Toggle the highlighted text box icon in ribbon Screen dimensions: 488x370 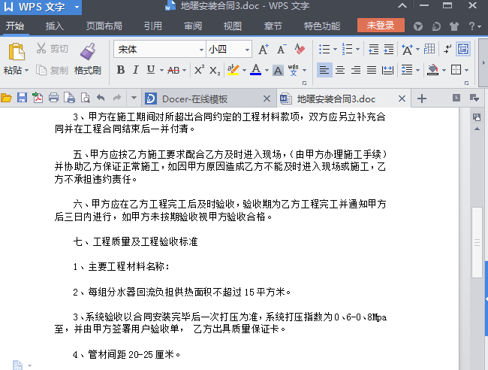coord(463,49)
